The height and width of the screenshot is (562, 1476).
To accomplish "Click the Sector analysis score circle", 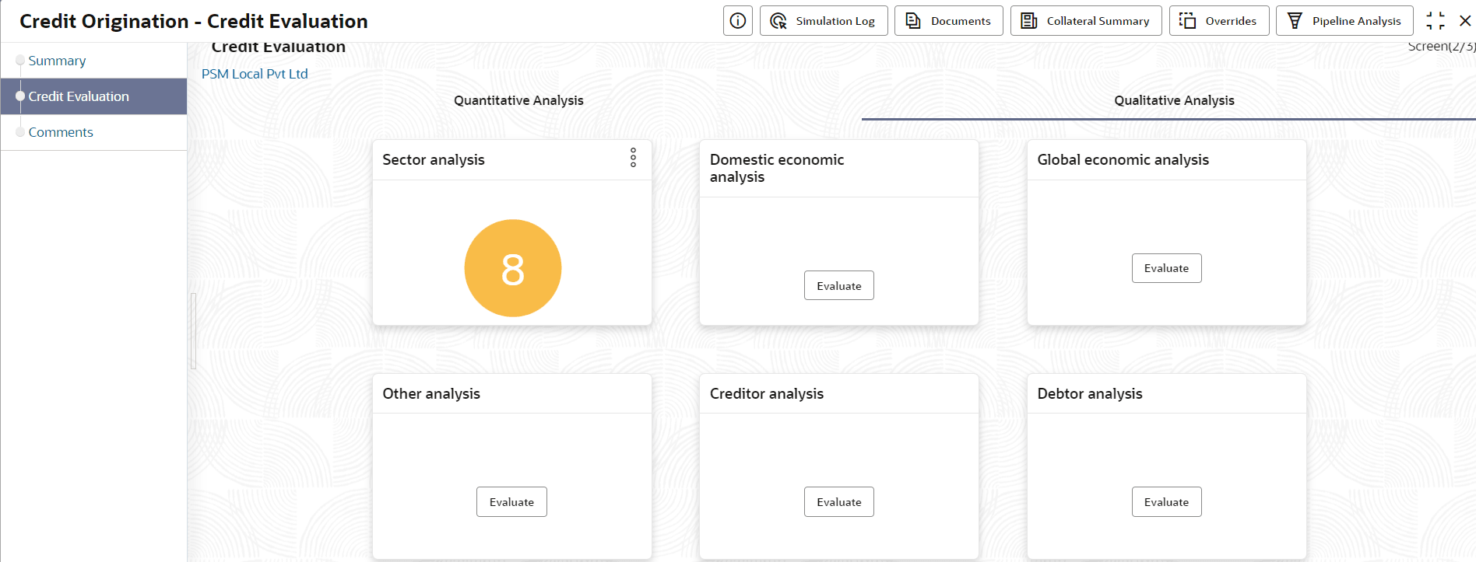I will pos(513,268).
